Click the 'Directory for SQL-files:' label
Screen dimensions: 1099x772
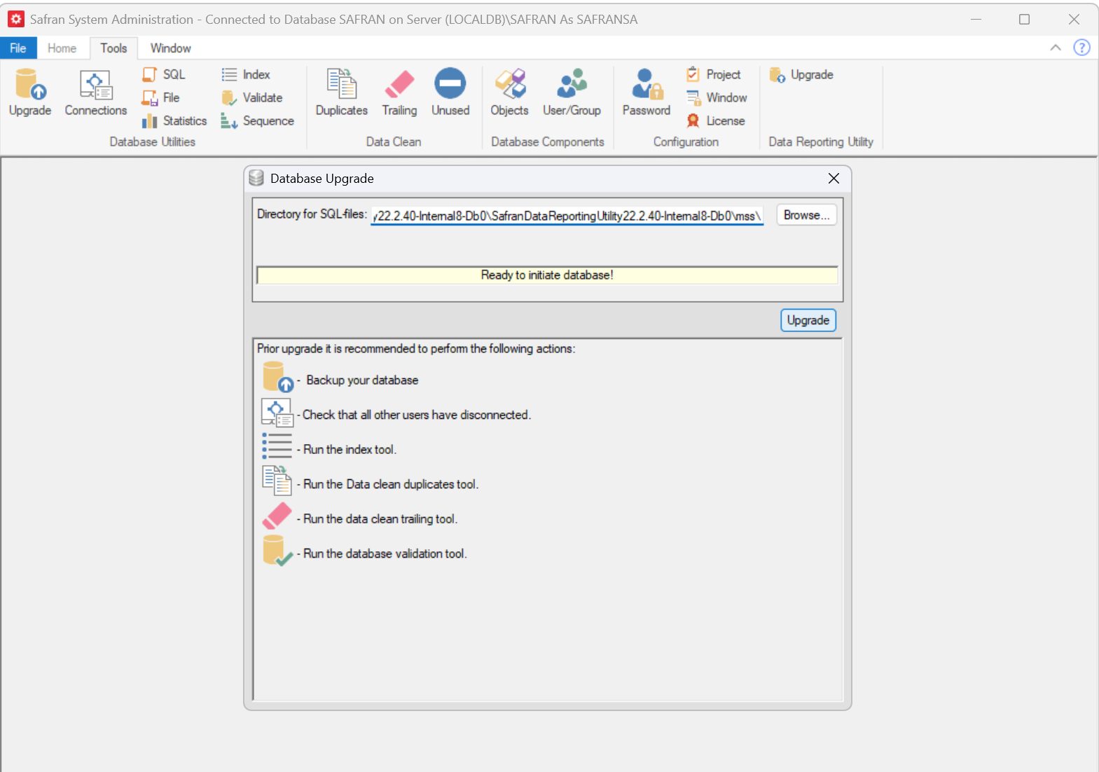(312, 214)
